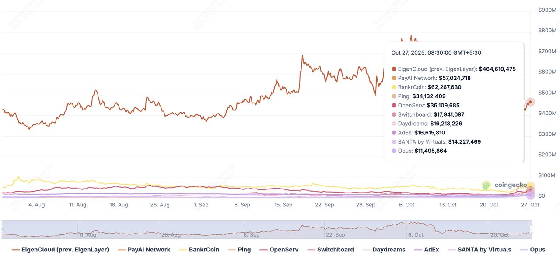Click the EigenCloud color dot in tooltip

(x=394, y=69)
